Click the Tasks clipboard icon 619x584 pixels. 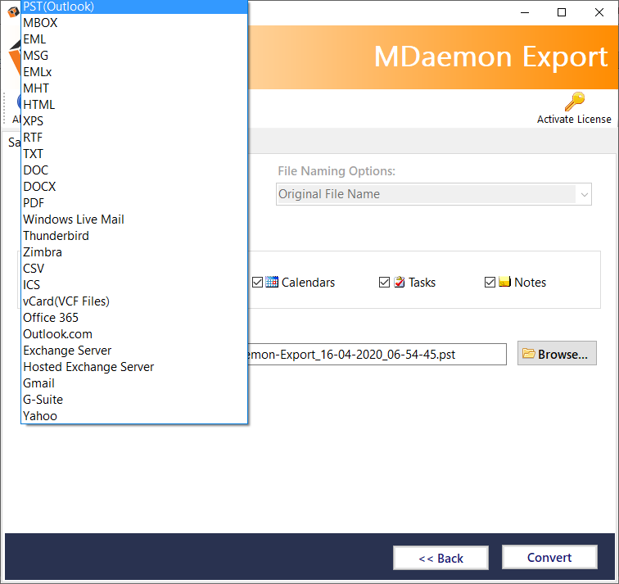pyautogui.click(x=400, y=282)
